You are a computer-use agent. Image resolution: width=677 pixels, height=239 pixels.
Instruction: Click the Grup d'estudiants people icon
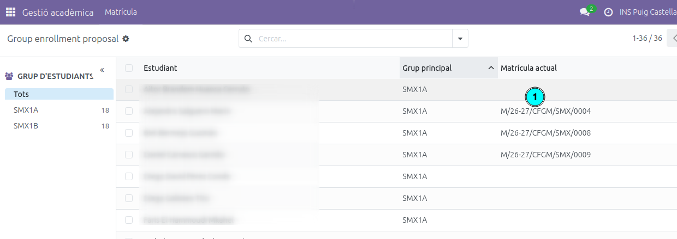tap(9, 77)
